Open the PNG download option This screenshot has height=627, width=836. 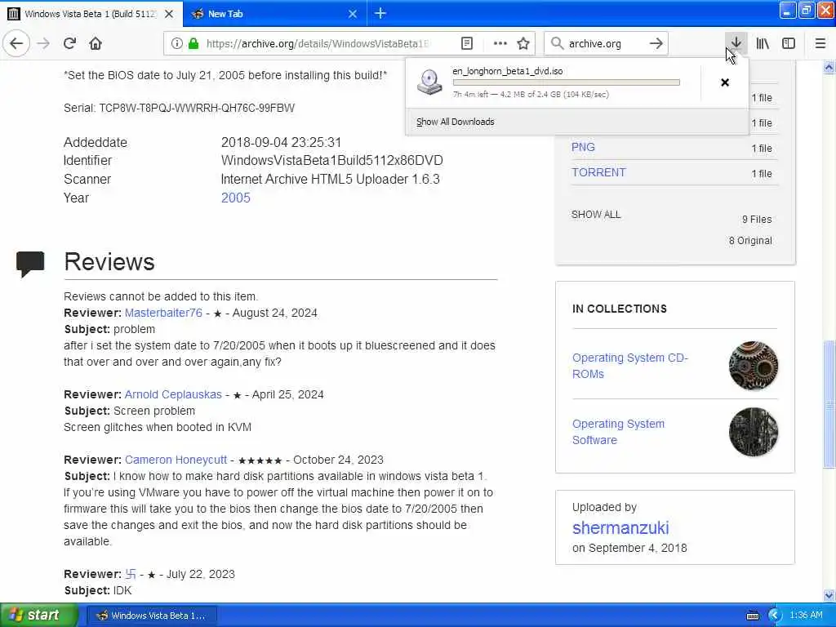pyautogui.click(x=583, y=147)
